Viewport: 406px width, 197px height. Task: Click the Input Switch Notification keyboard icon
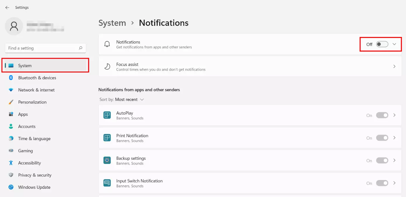coord(107,183)
